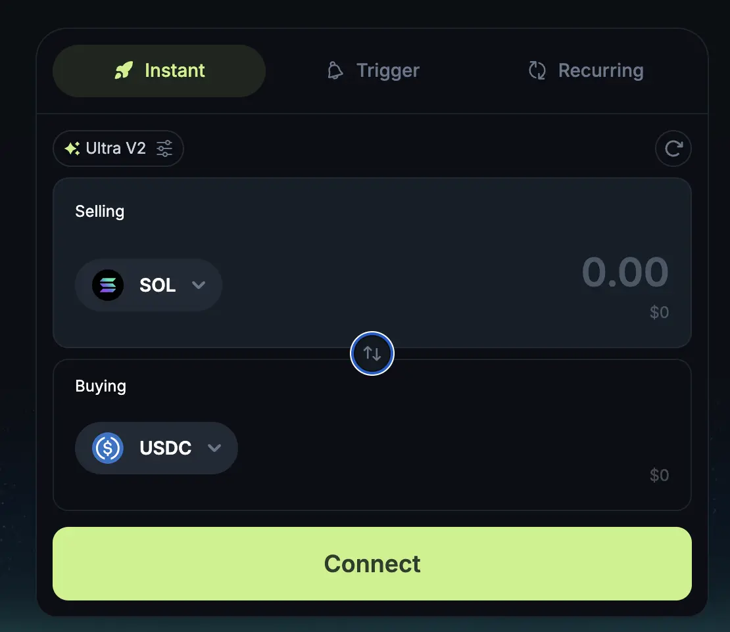730x632 pixels.
Task: Expand the SOL dropdown chevron
Action: tap(198, 285)
